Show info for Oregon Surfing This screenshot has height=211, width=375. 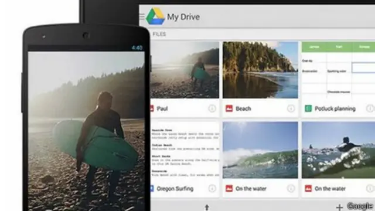212,189
